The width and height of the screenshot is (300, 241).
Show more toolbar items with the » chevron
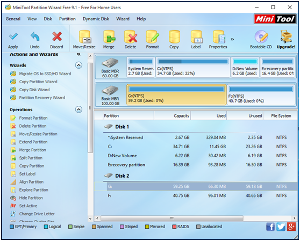click(x=232, y=39)
